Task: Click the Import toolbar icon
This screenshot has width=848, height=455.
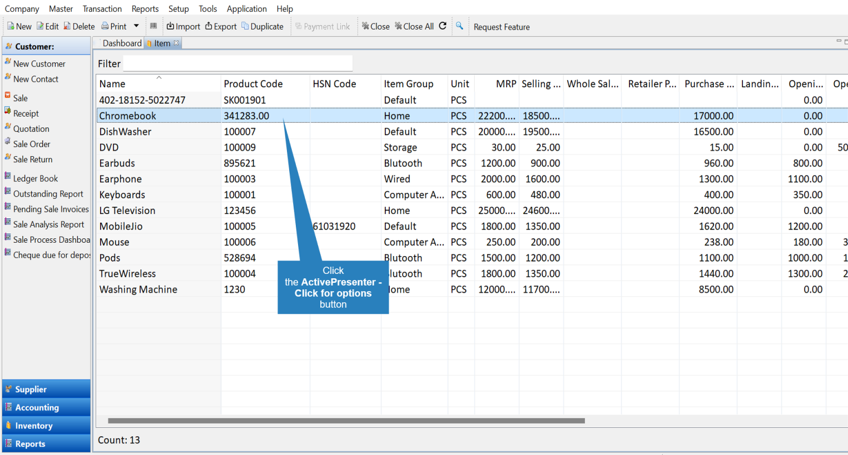Action: pos(184,26)
